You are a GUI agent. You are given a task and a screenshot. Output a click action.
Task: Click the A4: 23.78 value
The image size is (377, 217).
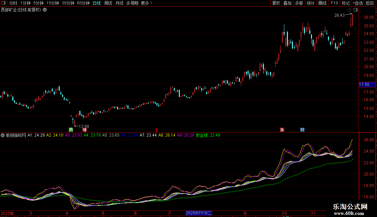pos(92,135)
